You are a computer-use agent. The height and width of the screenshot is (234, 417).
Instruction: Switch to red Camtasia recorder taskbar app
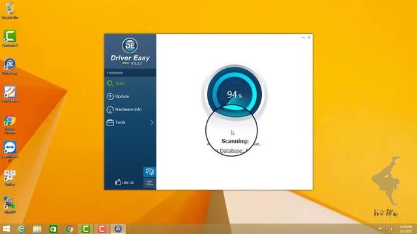coord(102,229)
